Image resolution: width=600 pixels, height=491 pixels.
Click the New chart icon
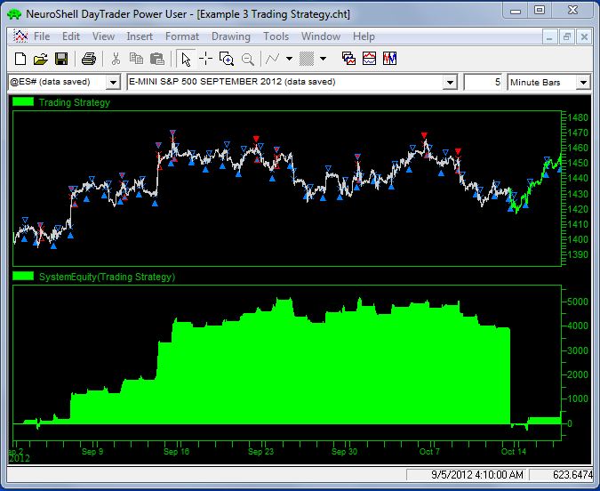tap(20, 59)
